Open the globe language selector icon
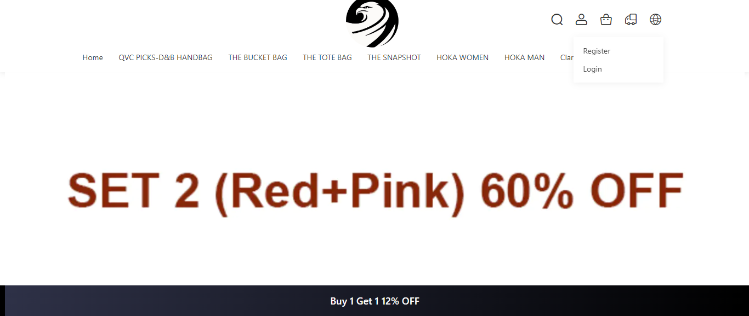This screenshot has height=316, width=749. click(655, 20)
